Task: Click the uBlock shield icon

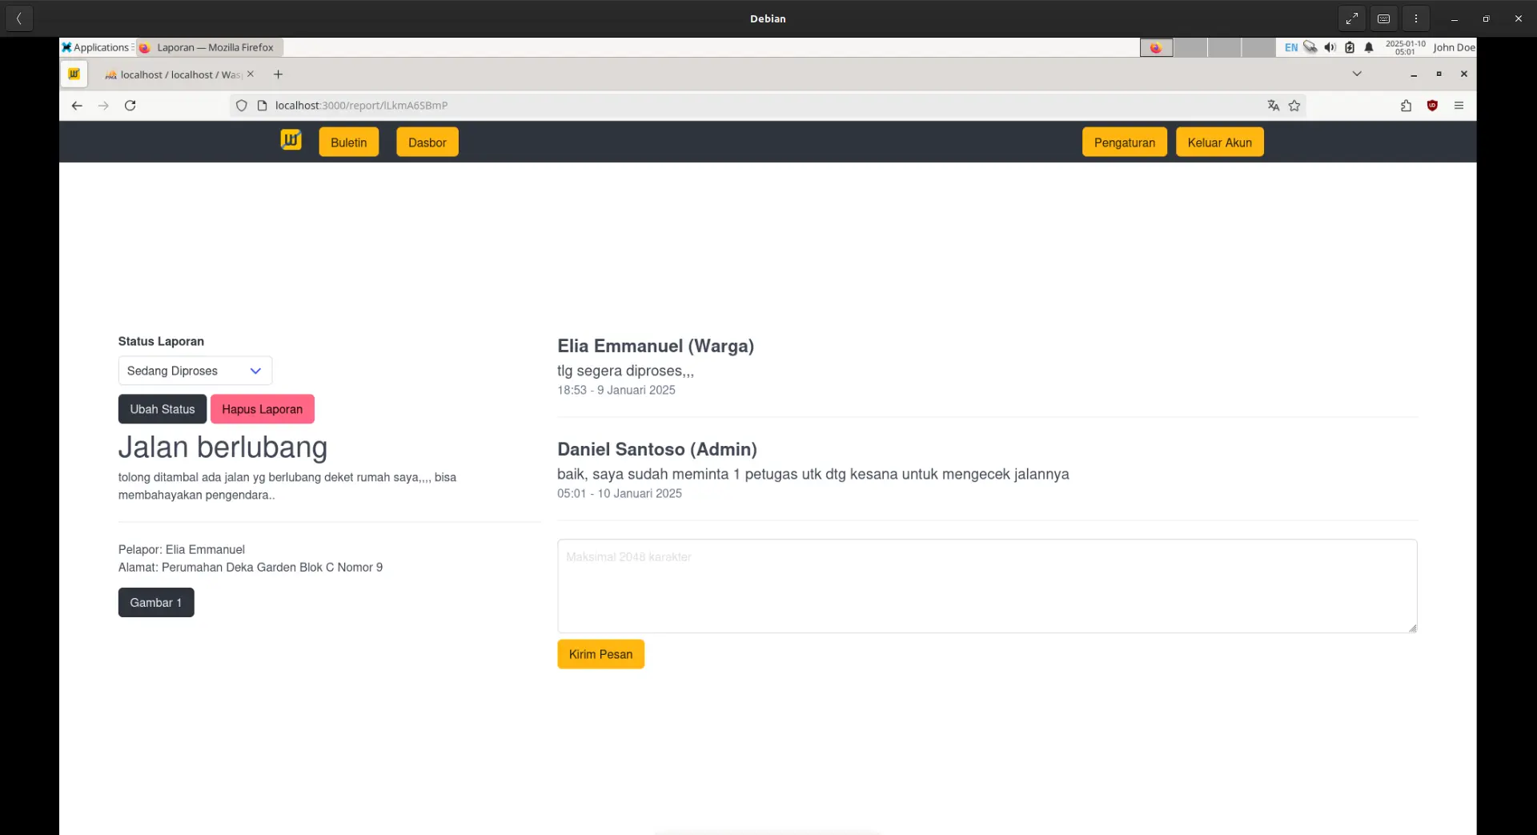Action: click(x=1432, y=106)
